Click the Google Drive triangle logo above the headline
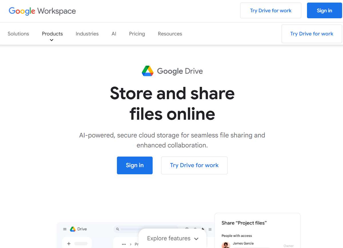Image resolution: width=343 pixels, height=248 pixels. (x=148, y=71)
